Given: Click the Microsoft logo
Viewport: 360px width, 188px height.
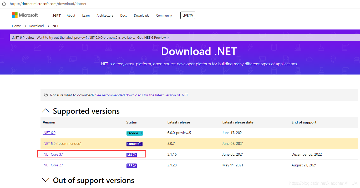Looking at the screenshot, I should (25, 15).
